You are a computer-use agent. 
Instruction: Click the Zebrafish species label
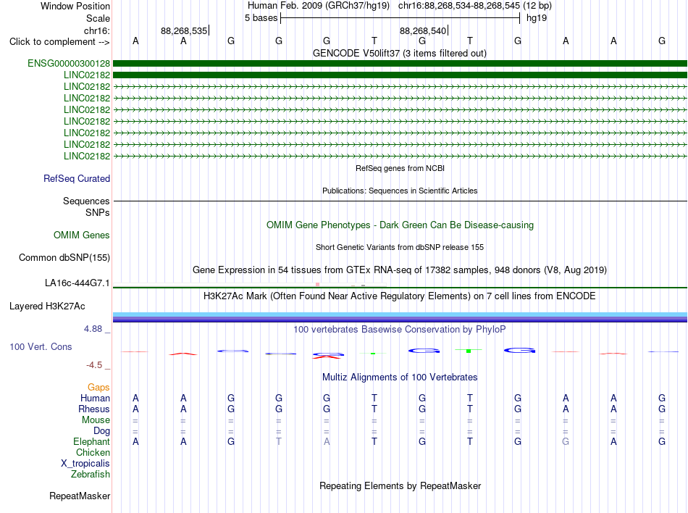(x=90, y=475)
